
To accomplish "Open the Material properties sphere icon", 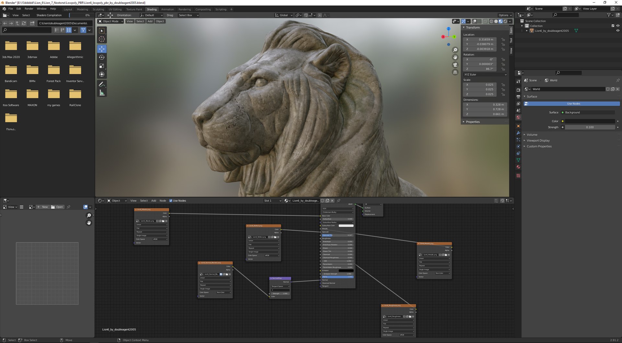I will (518, 167).
